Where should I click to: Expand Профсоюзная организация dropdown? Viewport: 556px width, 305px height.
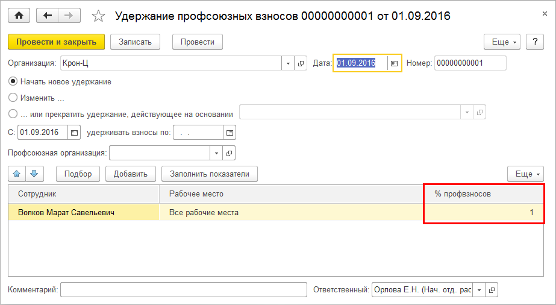tap(216, 153)
